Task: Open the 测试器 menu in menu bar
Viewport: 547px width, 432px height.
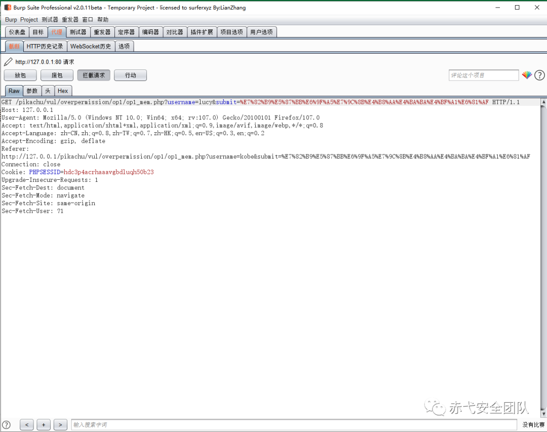Action: tap(50, 20)
